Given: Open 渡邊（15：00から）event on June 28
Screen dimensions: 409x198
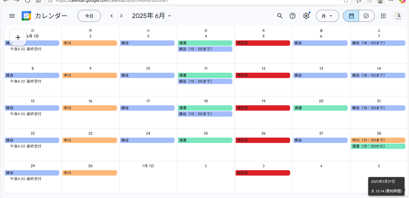Looking at the screenshot, I should [x=378, y=146].
